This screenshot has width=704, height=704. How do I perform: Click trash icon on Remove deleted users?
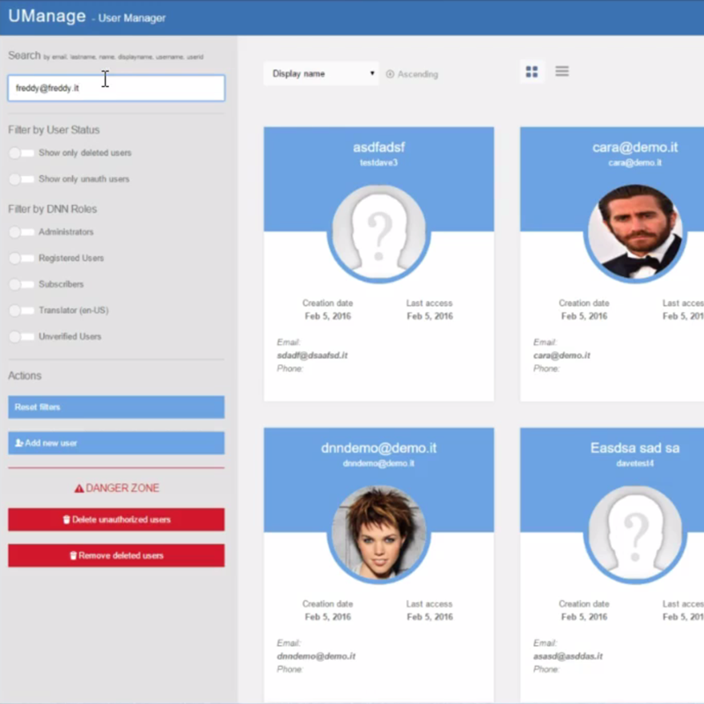coord(73,555)
